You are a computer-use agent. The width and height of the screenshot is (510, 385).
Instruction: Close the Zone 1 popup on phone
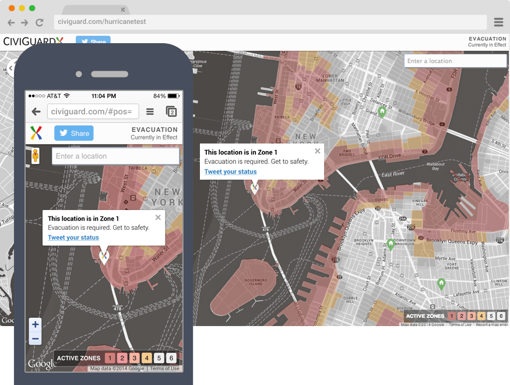(158, 218)
